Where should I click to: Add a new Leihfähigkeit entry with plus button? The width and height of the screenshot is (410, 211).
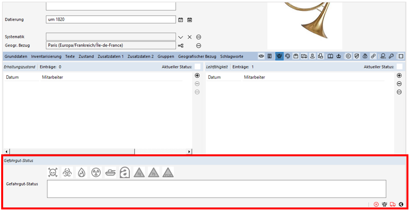click(x=399, y=75)
